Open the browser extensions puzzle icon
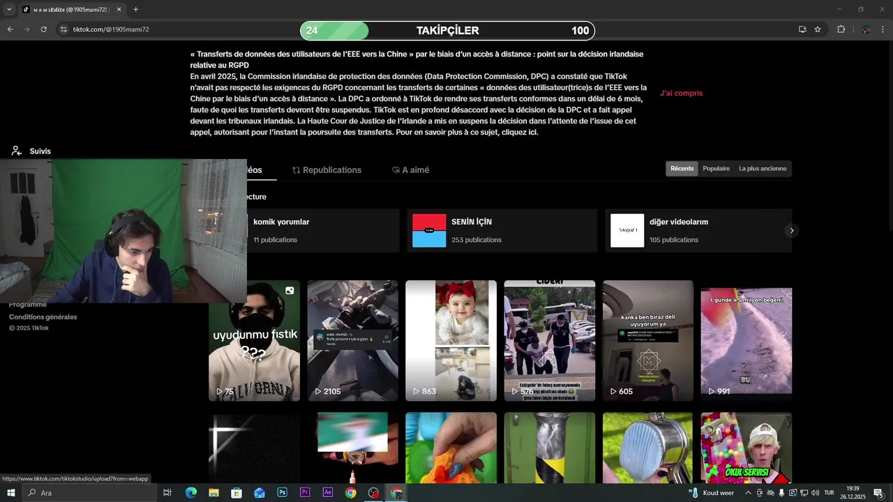The height and width of the screenshot is (502, 893). (841, 29)
